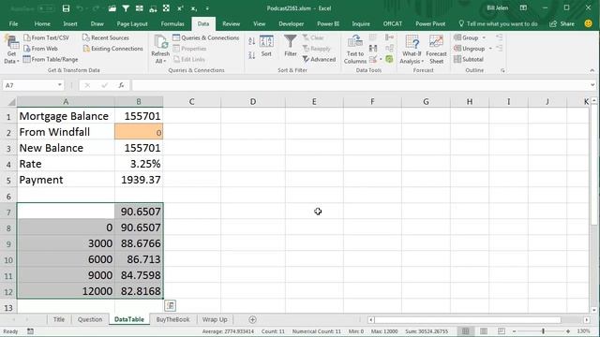Toggle the AutoSave switch
Screen dimensions: 600x337
(46, 8)
